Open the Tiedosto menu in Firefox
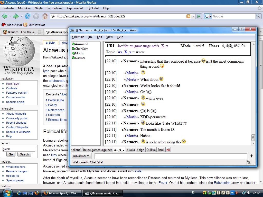Viewport: 263px width, 197px height. tap(8, 8)
